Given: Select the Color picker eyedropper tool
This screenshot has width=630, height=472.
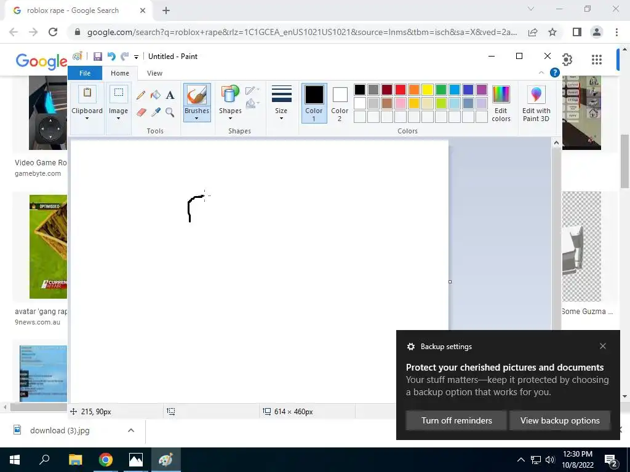Looking at the screenshot, I should point(156,112).
